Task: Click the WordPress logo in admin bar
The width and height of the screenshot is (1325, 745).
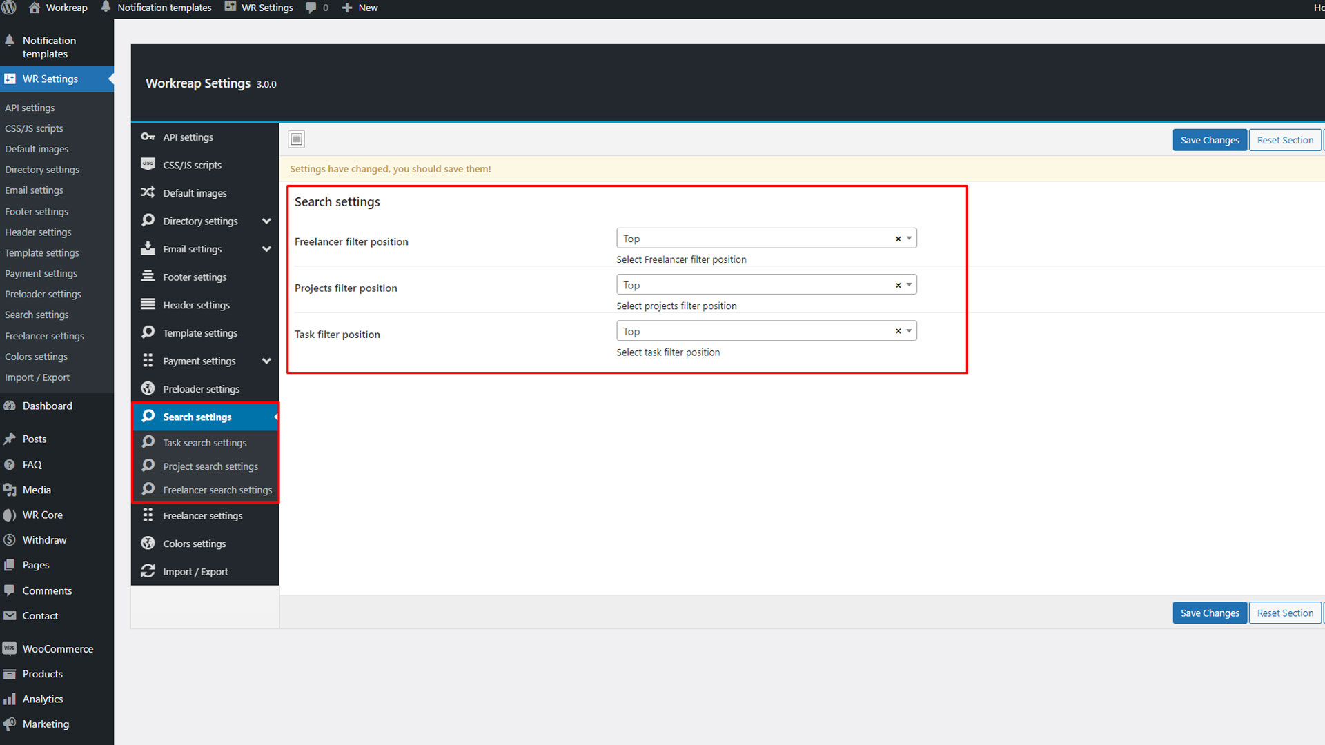Action: click(9, 8)
